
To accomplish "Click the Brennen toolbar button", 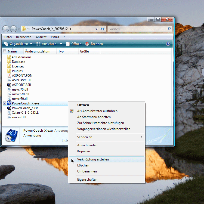I will point(94,44).
